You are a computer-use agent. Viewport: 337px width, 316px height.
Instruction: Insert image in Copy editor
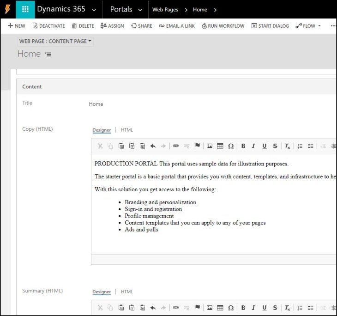[x=209, y=146]
